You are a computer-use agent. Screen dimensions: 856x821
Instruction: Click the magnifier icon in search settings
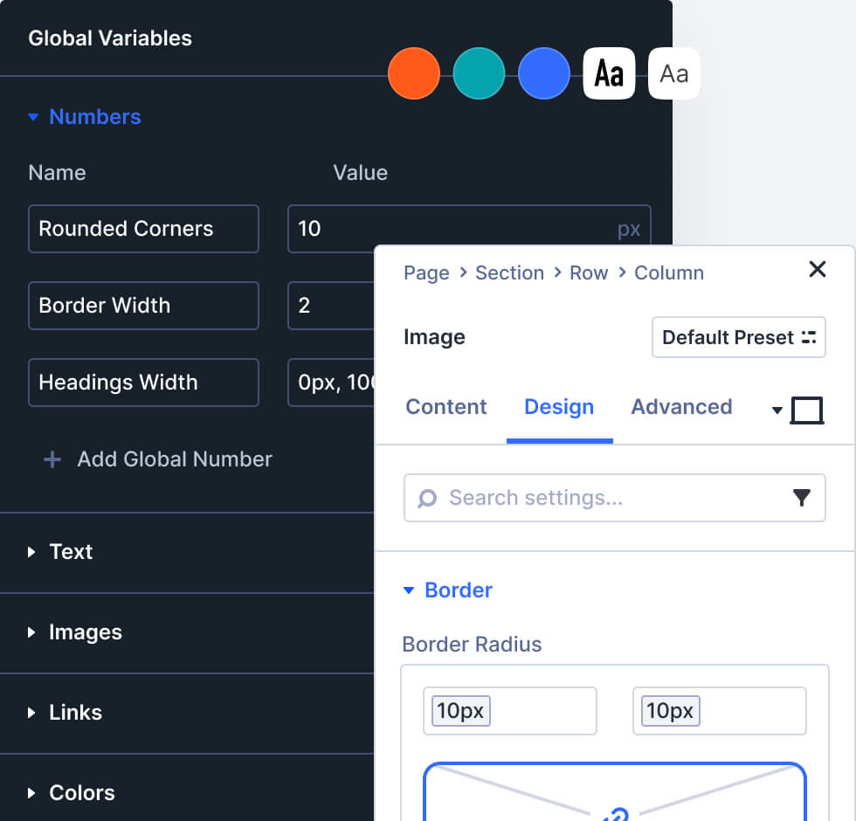coord(427,498)
